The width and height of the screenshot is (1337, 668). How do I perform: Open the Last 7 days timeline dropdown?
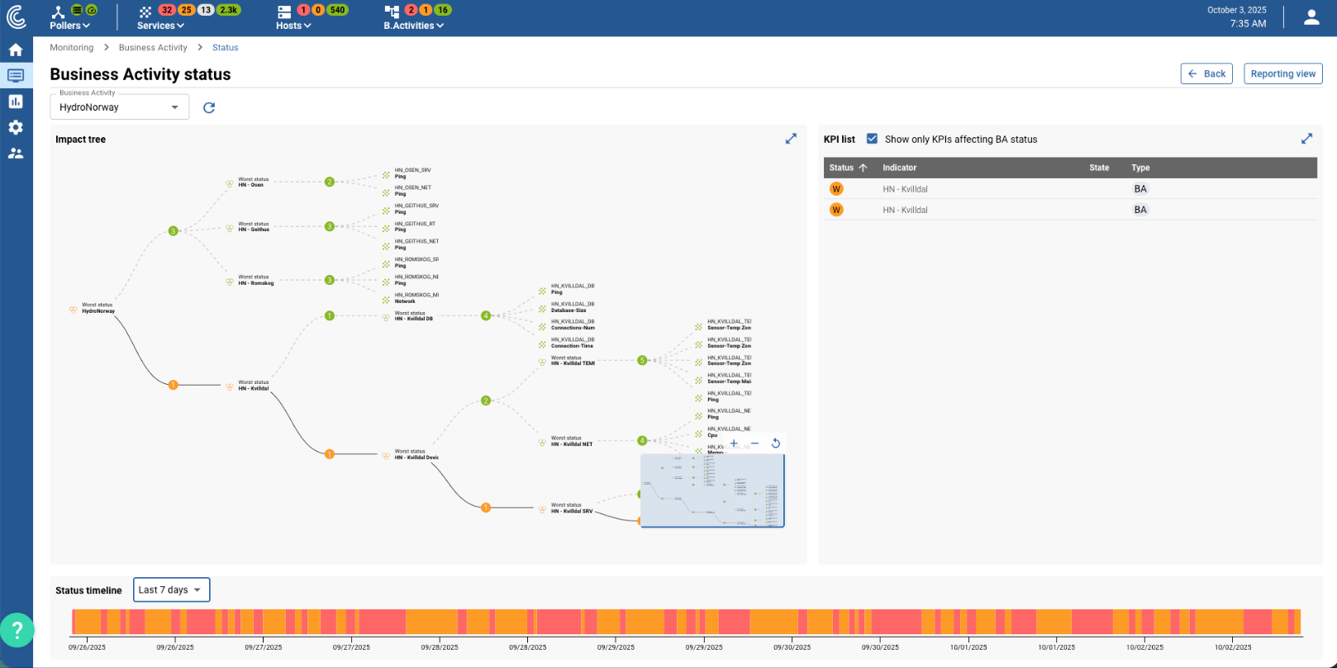pyautogui.click(x=171, y=590)
